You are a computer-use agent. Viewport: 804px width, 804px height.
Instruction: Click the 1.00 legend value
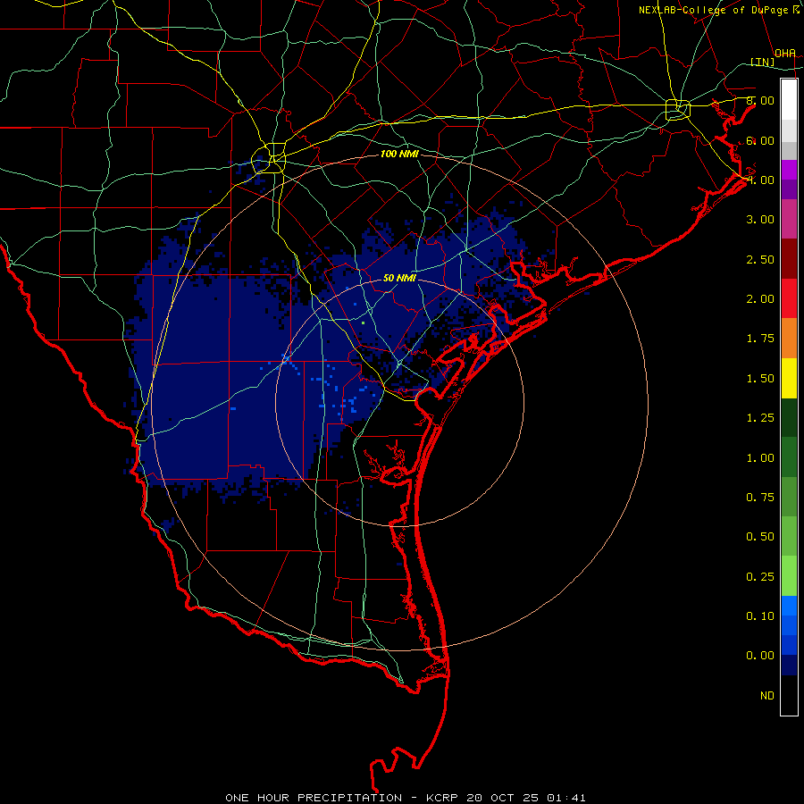tap(760, 458)
